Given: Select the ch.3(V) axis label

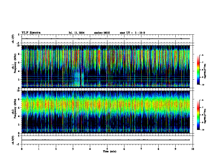Looking at the screenshot, I should 13,140.
